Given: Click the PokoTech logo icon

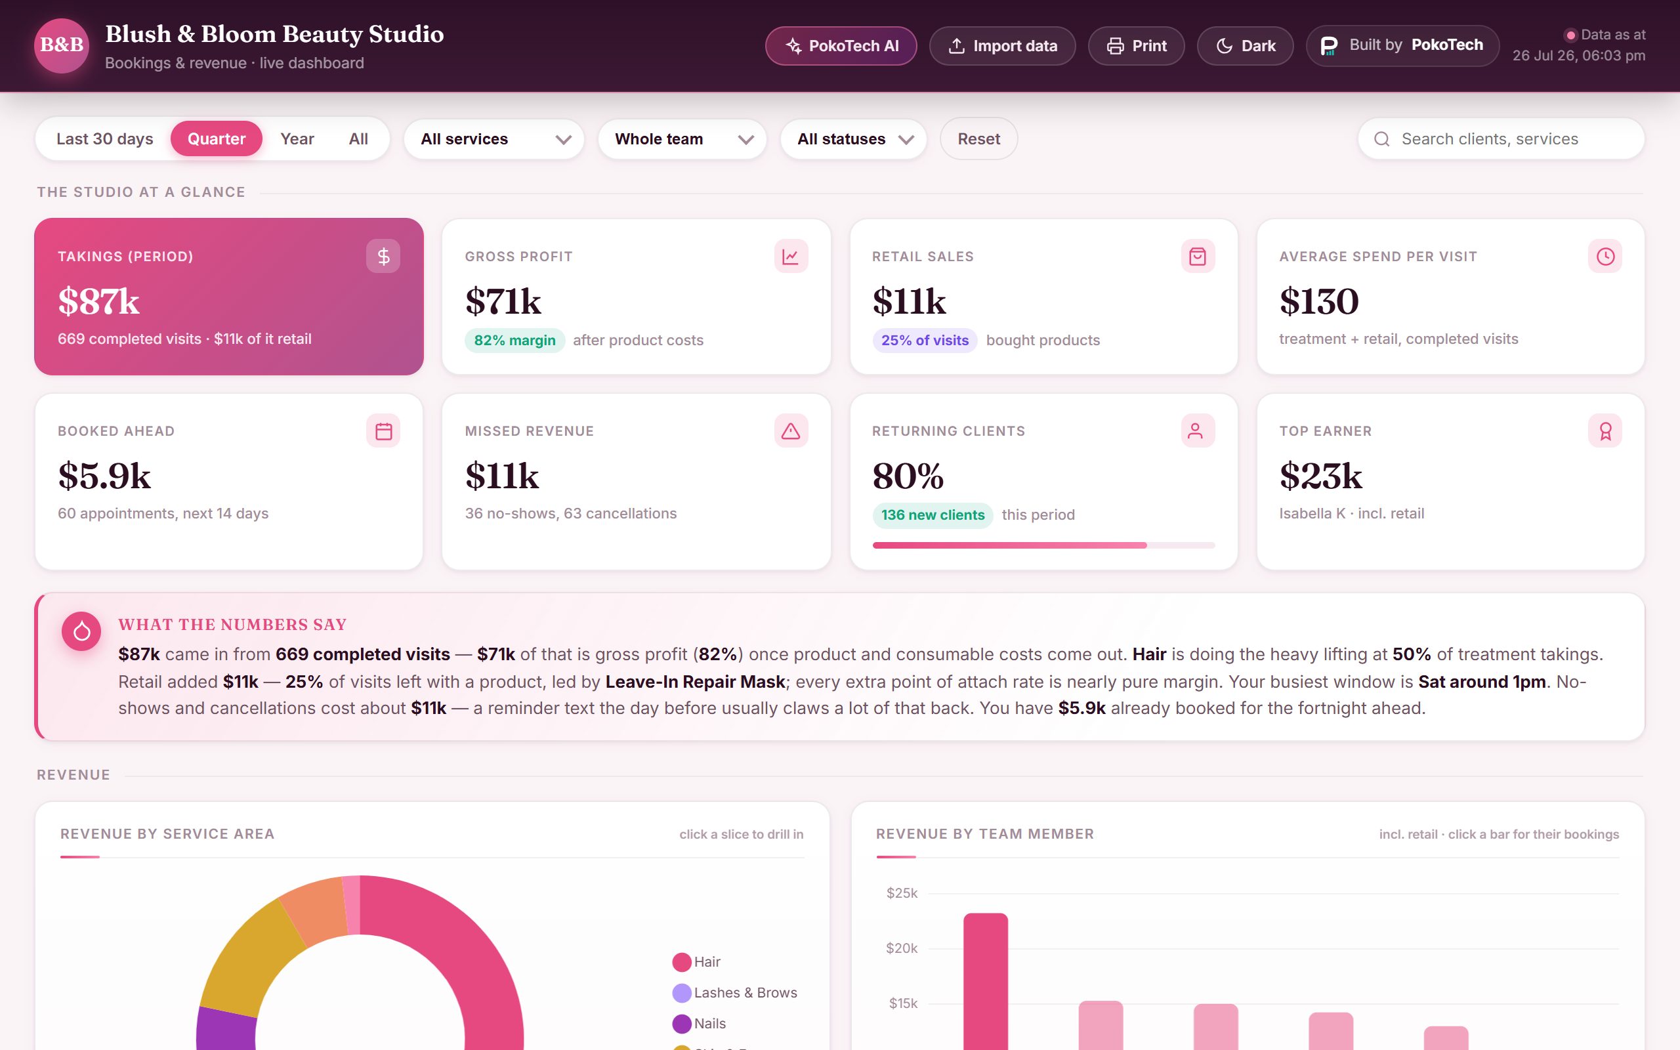Looking at the screenshot, I should pos(1329,46).
